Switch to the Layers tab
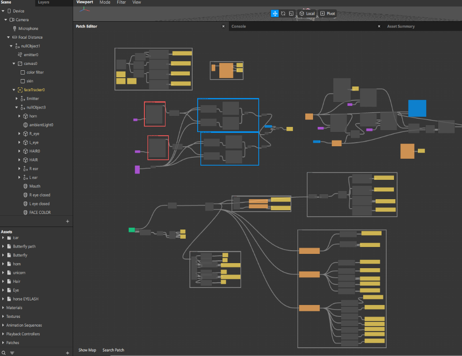Screen dimensions: 462x356 [44, 2]
